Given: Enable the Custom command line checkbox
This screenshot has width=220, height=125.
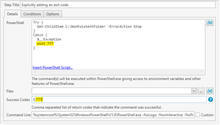Looking at the screenshot, I should pos(198,115).
